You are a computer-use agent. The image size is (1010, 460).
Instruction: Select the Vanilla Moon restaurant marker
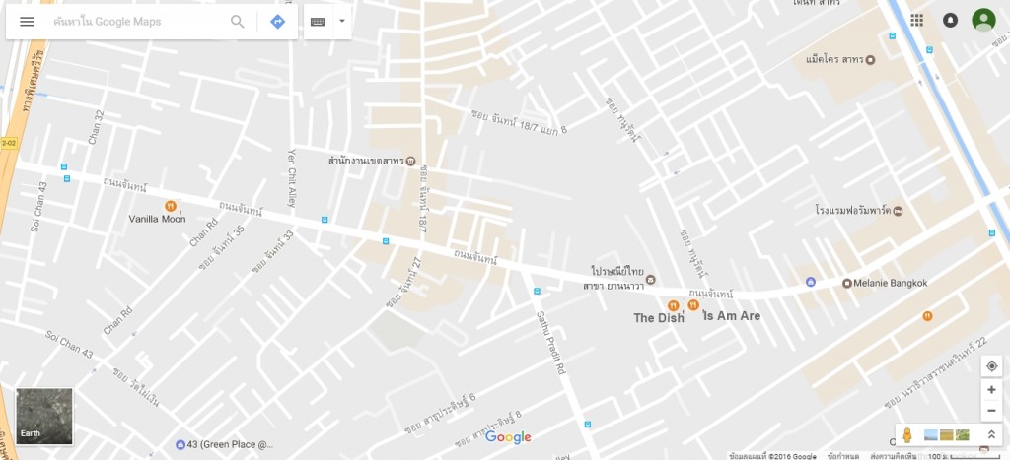point(170,206)
